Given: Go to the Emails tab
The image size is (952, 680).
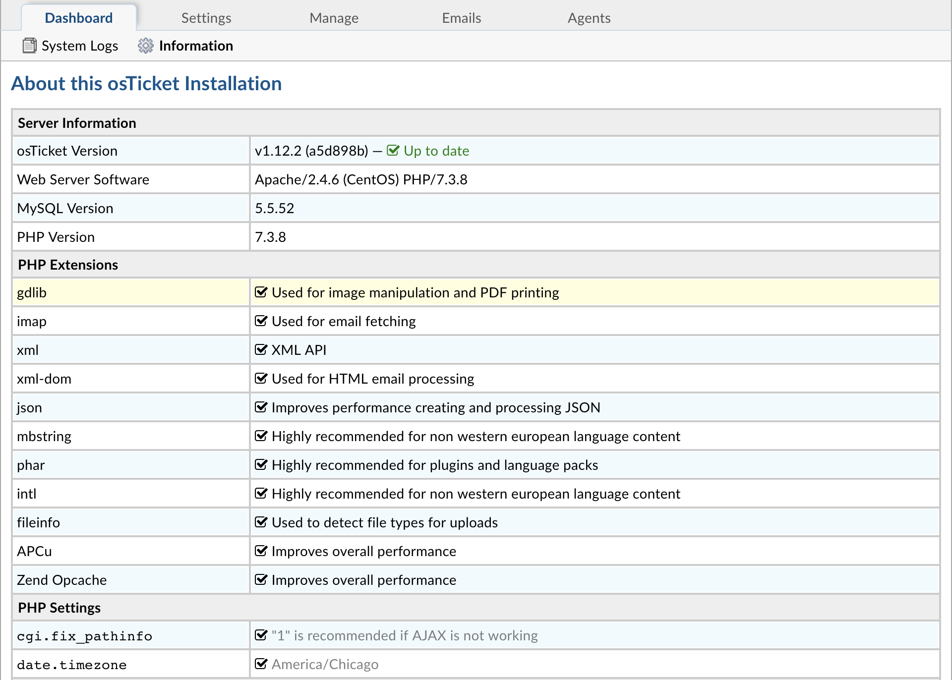Looking at the screenshot, I should coord(461,18).
